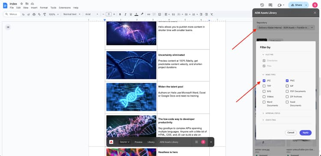Image resolution: width=321 pixels, height=156 pixels.
Task: Click the spell check icon
Action: pyautogui.click(x=39, y=14)
